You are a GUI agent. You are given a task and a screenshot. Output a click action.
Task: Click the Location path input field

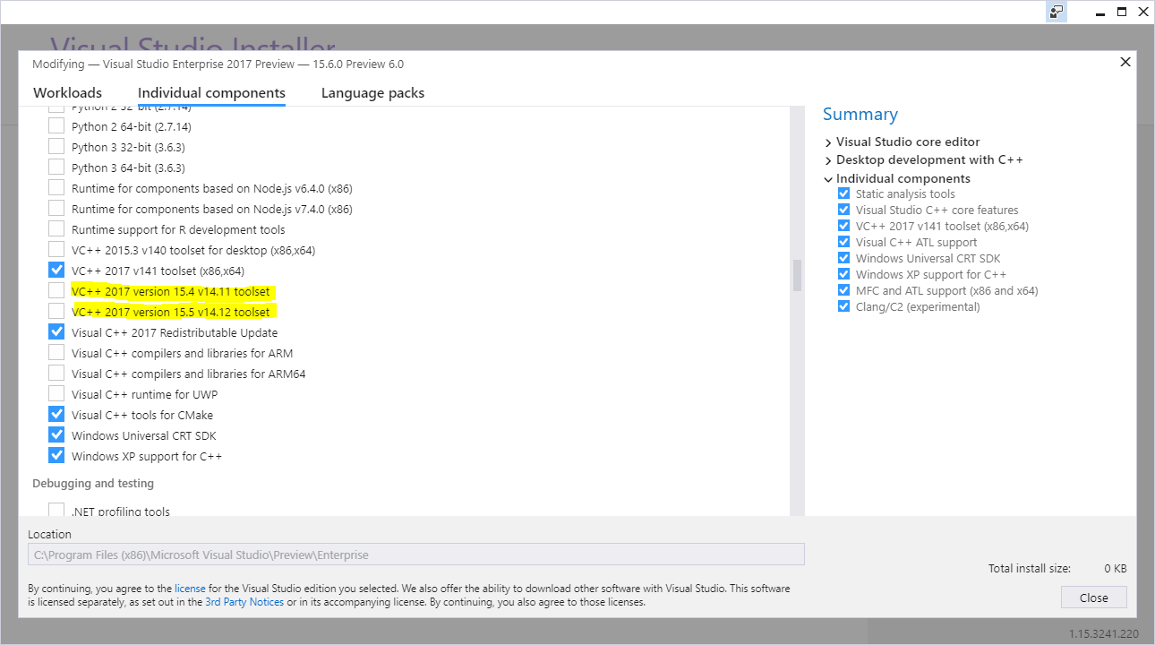(x=416, y=555)
